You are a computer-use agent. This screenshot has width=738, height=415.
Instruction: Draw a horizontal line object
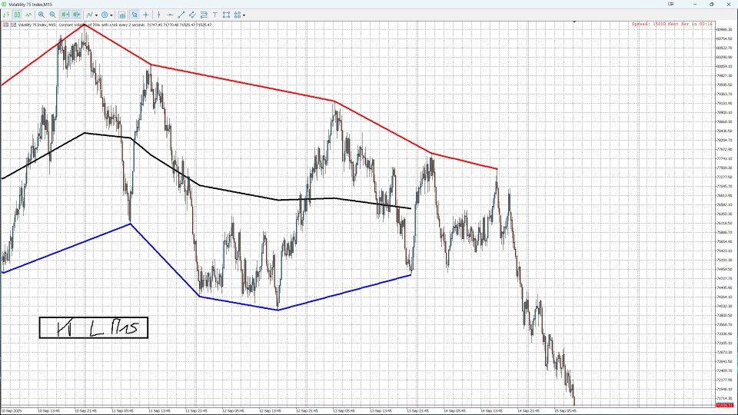click(170, 15)
